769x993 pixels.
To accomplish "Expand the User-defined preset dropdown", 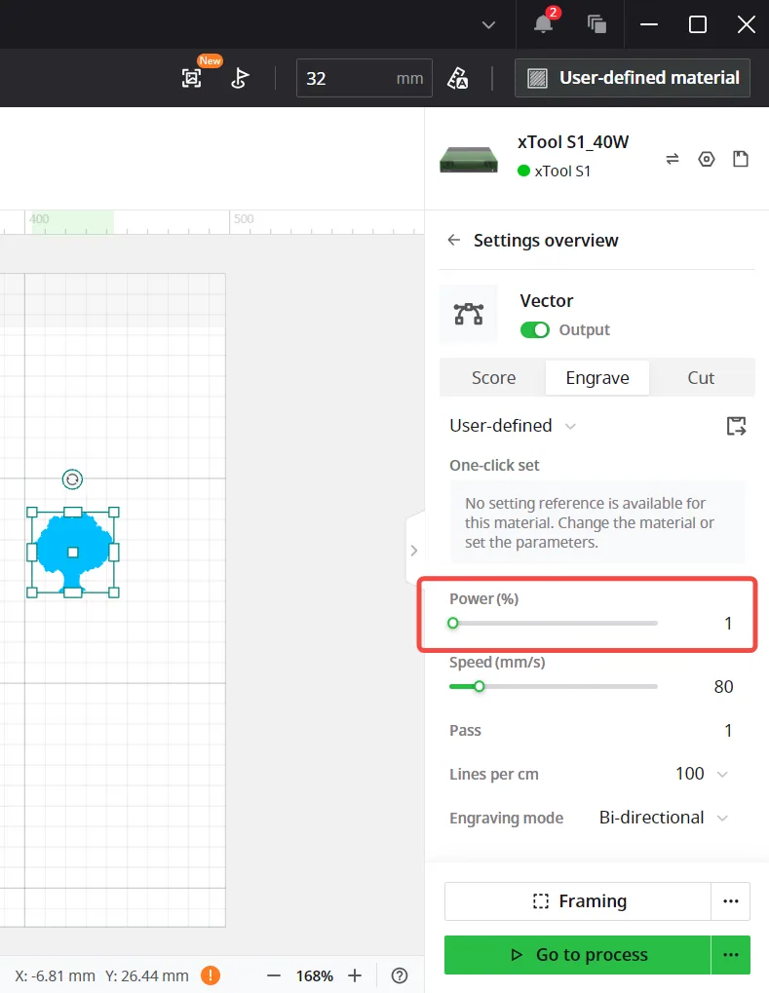I will click(x=513, y=426).
